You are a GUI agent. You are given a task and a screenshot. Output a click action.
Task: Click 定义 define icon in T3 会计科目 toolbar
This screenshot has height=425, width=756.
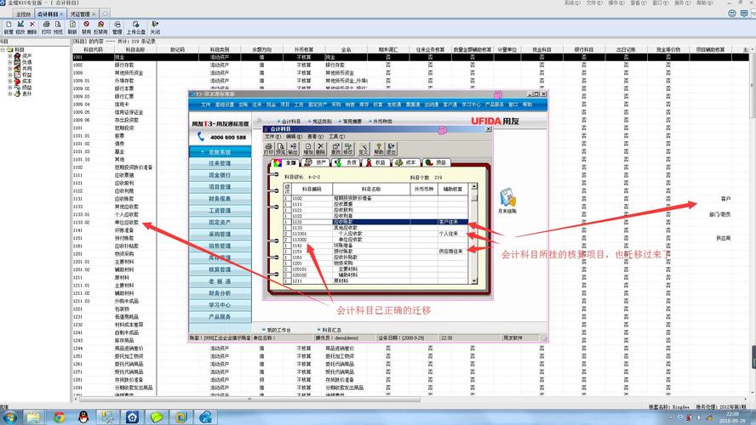coord(364,149)
